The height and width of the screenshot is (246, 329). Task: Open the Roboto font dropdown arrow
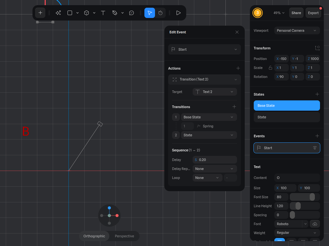click(x=305, y=224)
